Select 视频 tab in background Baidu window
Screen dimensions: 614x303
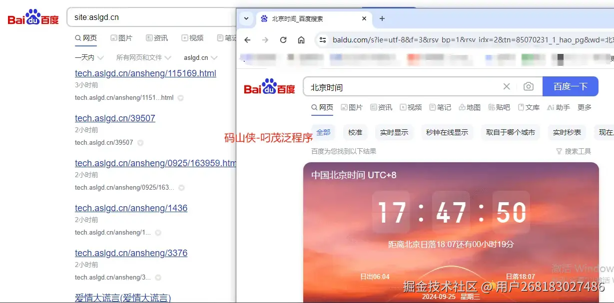click(x=192, y=38)
